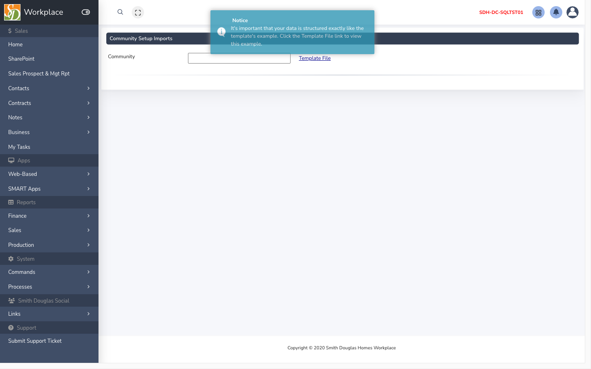This screenshot has height=369, width=591.
Task: Dismiss the Notice popup by clicking its title
Action: 240,20
